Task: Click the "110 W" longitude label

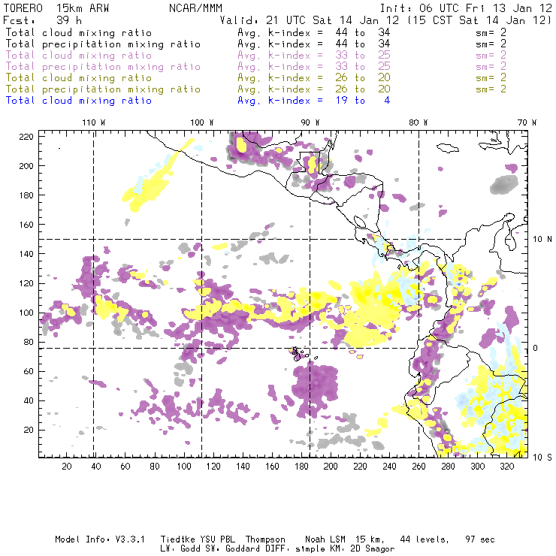Action: (x=94, y=122)
